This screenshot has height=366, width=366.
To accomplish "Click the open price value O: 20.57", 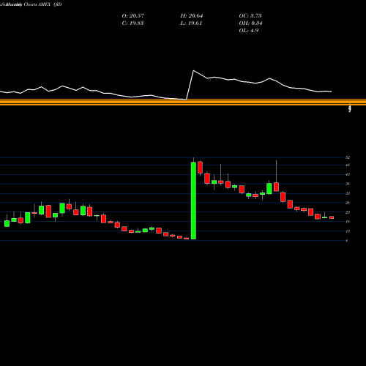I will (133, 16).
